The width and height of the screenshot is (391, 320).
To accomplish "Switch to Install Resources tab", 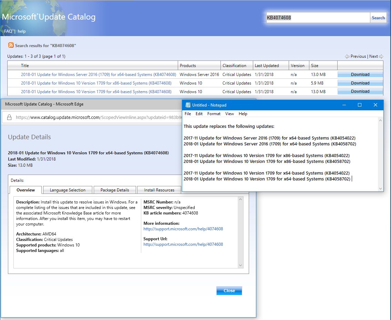I will click(159, 190).
